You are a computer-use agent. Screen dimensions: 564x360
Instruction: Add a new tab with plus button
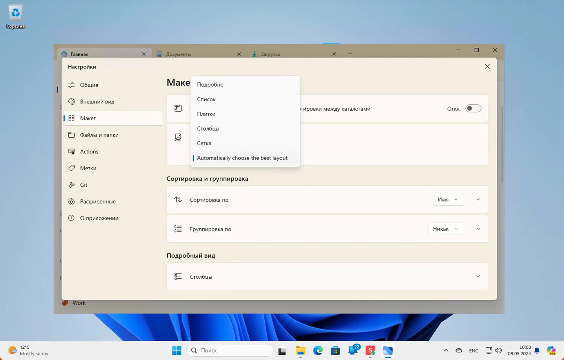(x=350, y=54)
